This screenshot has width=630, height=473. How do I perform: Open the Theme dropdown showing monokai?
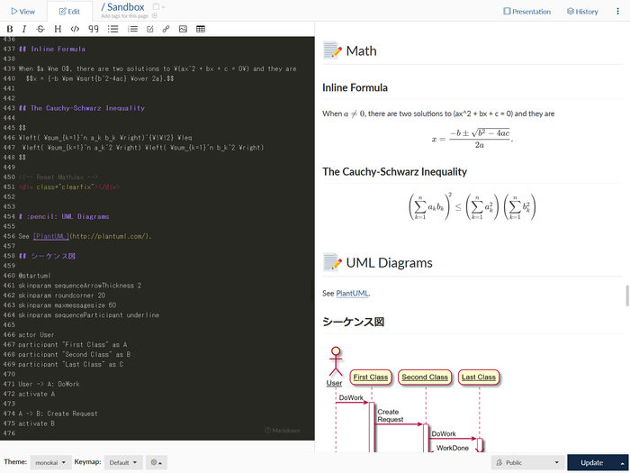tap(49, 462)
